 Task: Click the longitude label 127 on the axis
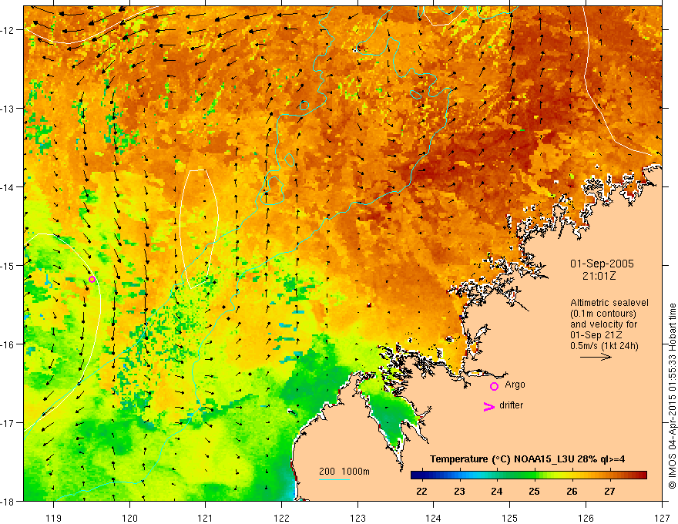coord(662,518)
